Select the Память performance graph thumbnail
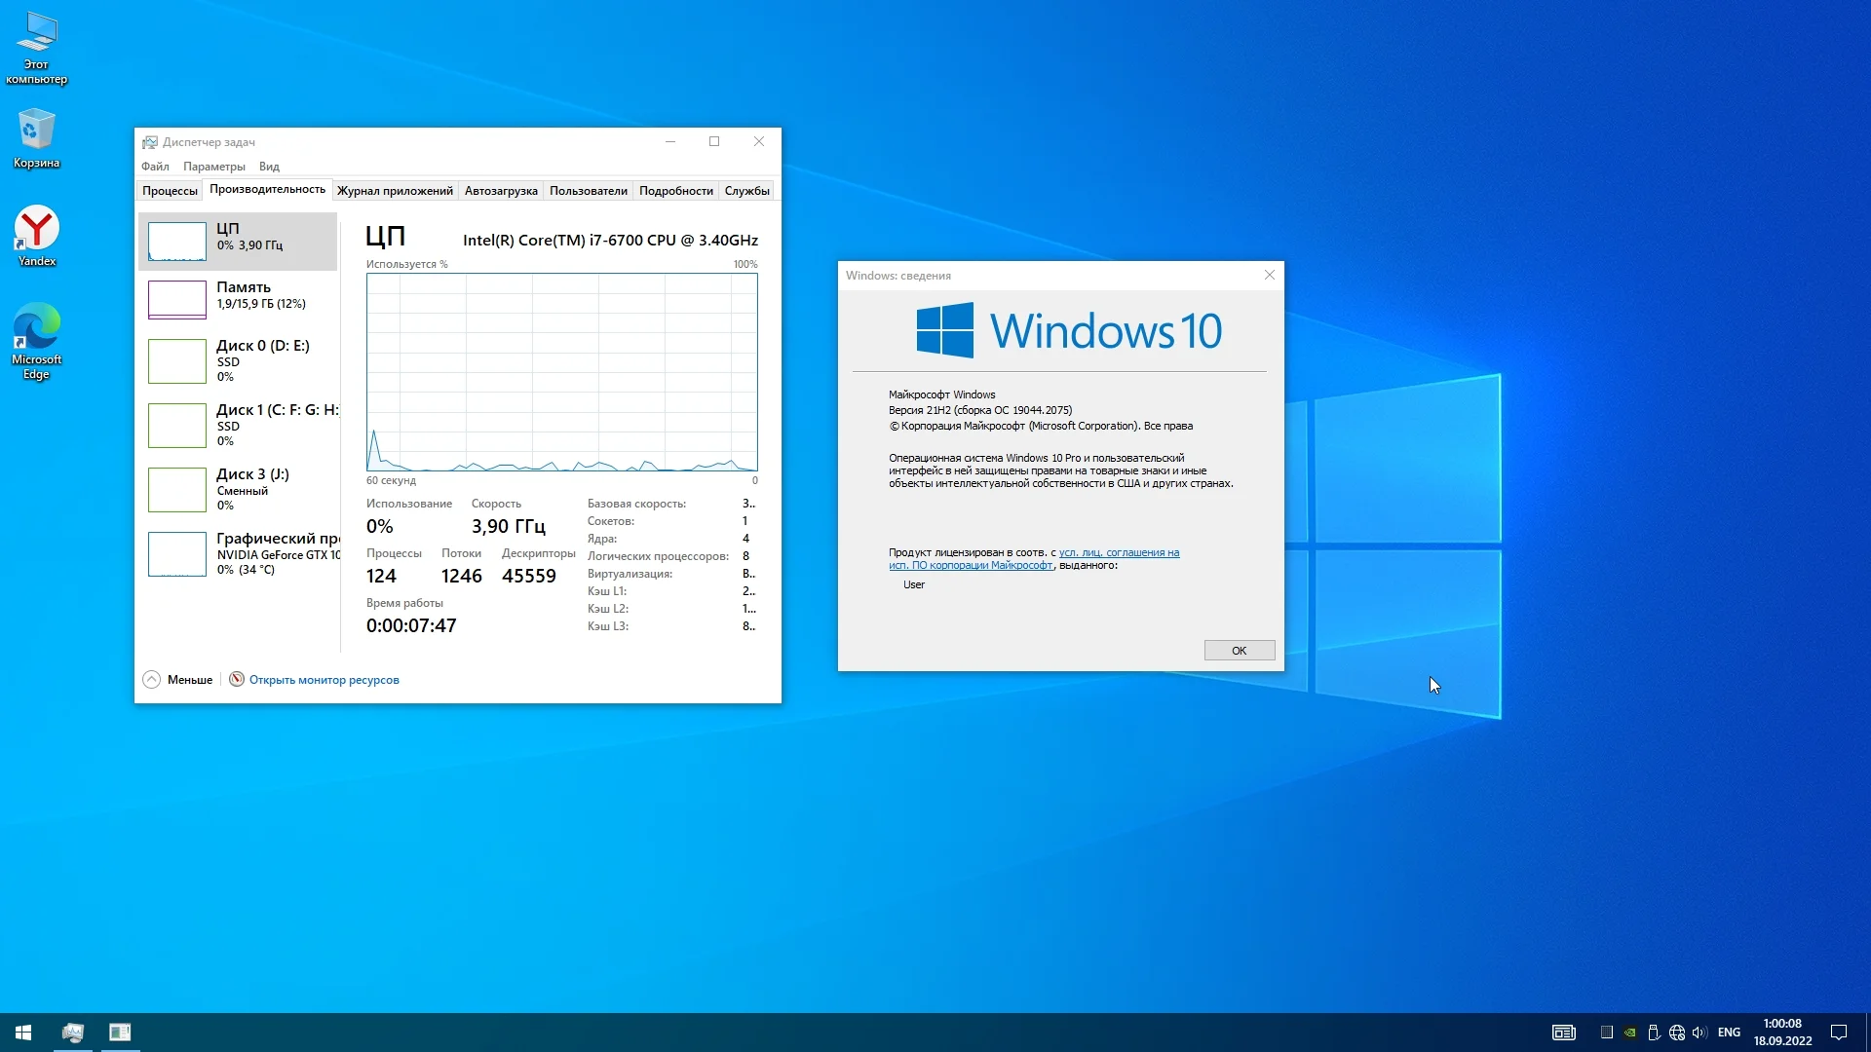 tap(176, 299)
